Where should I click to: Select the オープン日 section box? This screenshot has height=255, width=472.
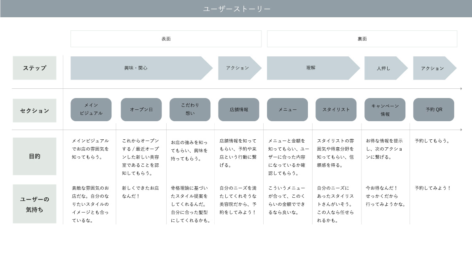pyautogui.click(x=141, y=109)
